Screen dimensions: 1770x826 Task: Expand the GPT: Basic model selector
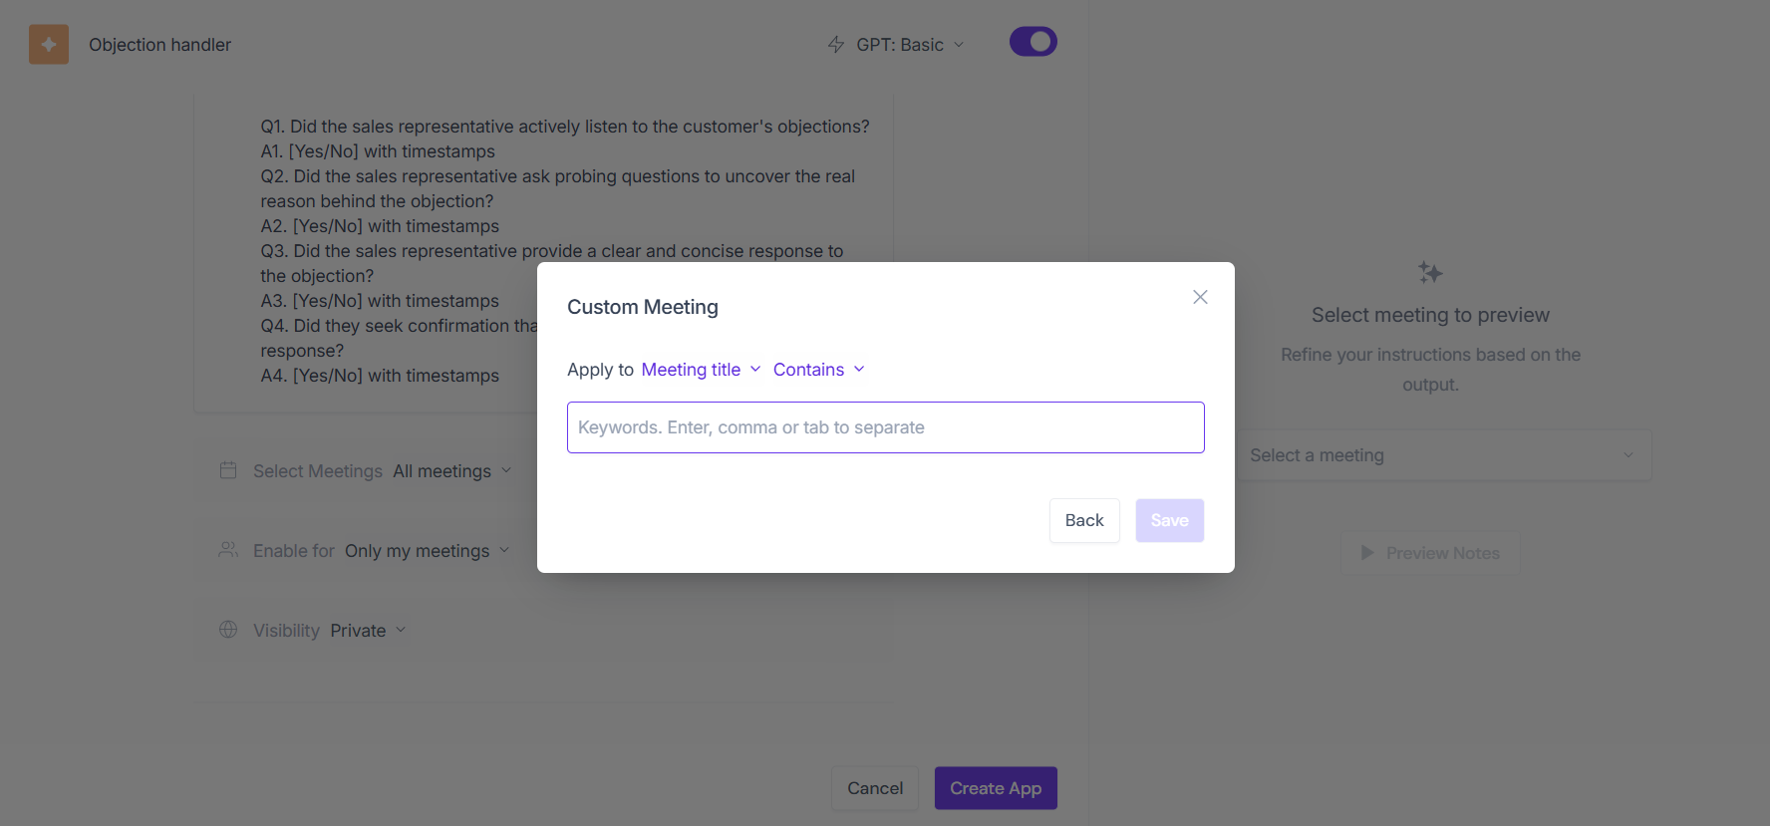910,45
